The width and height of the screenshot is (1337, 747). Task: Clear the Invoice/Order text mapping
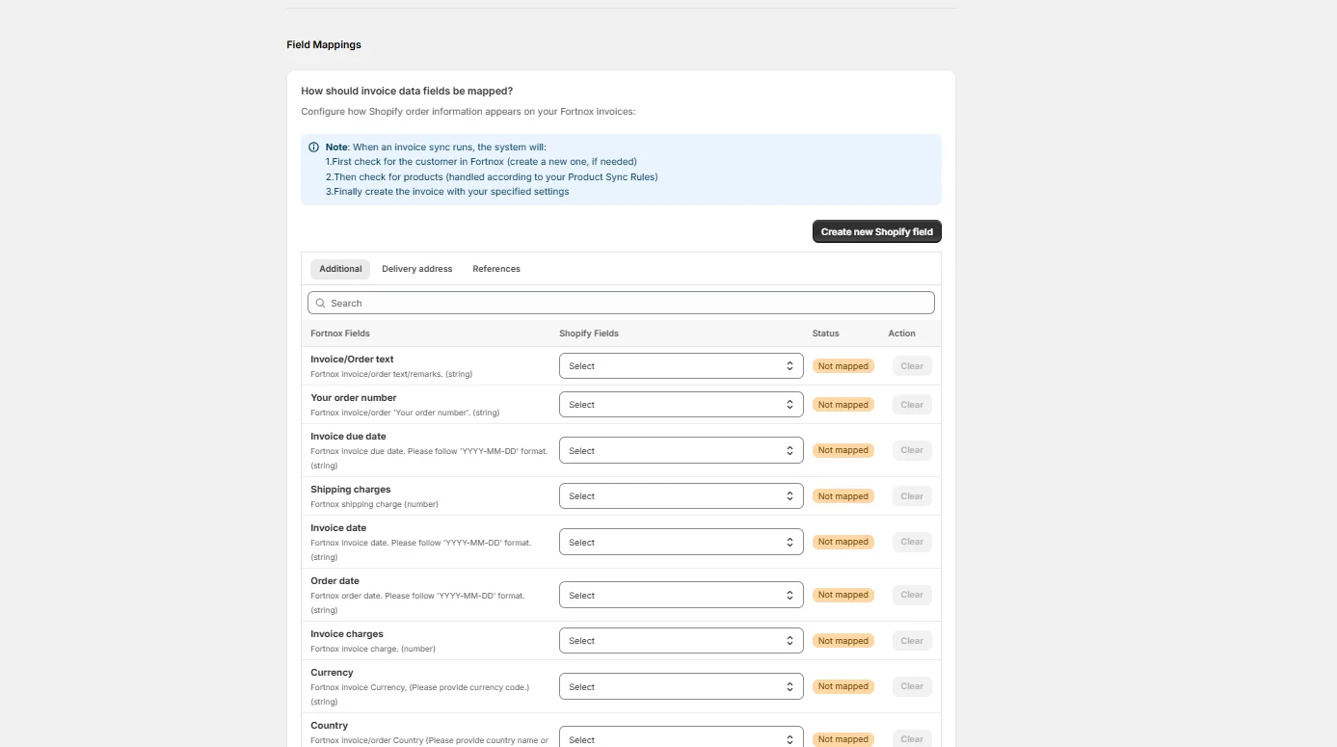pos(912,366)
